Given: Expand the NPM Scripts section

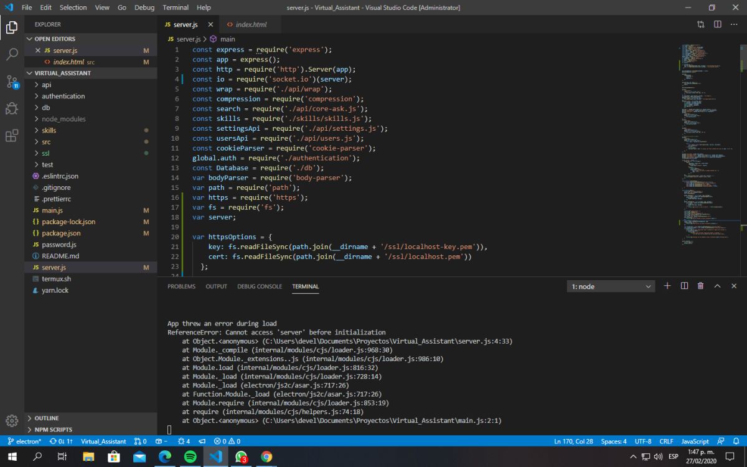Looking at the screenshot, I should point(90,430).
